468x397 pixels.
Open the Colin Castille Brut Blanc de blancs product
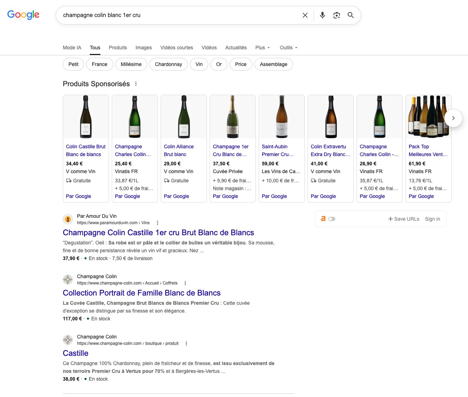[86, 150]
